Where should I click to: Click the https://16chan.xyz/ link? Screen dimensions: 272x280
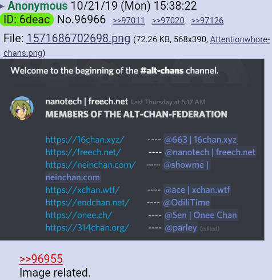[85, 140]
